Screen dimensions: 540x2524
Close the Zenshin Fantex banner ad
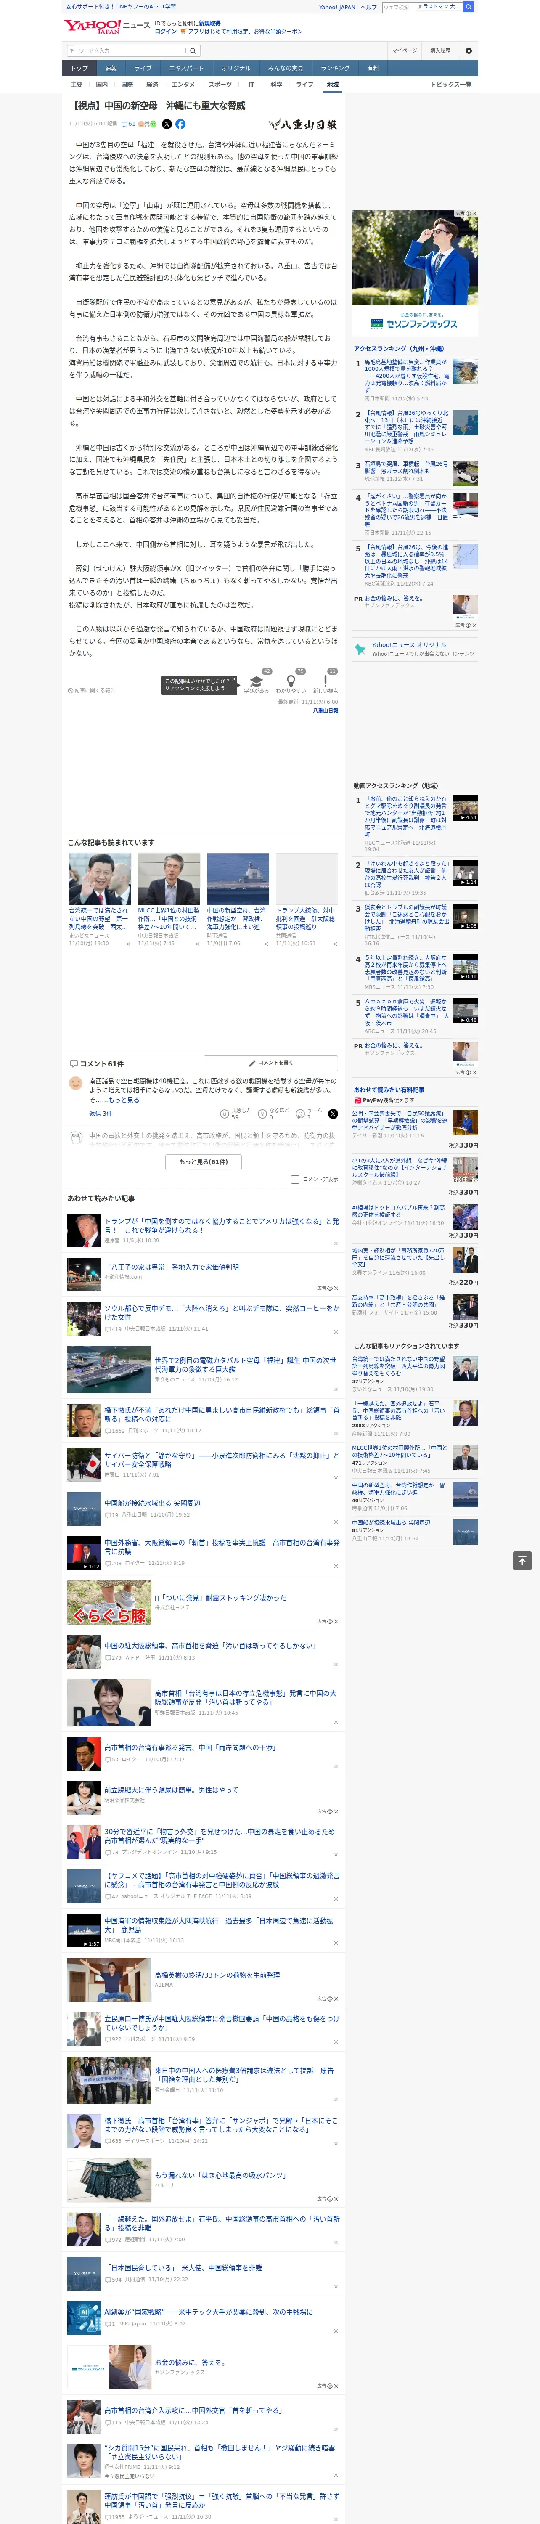[474, 214]
